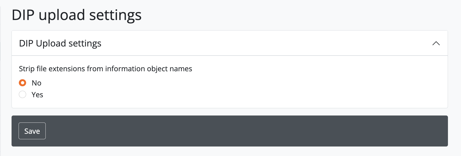This screenshot has height=156, width=461.
Task: Click the "Yes" option label text
Action: 37,95
